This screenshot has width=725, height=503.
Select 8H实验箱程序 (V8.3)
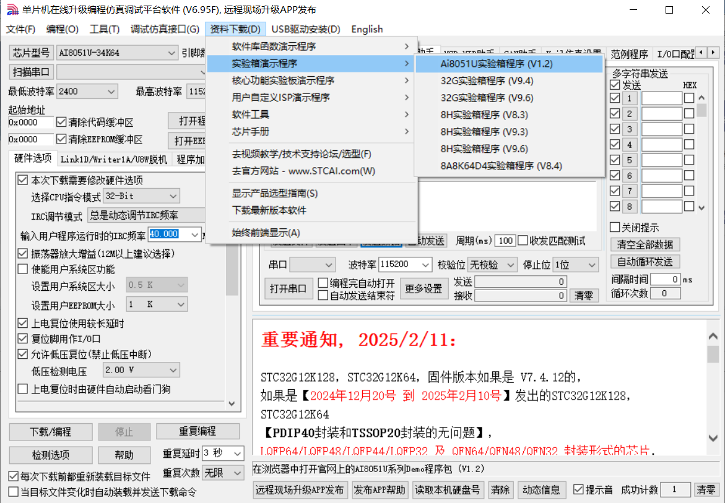pyautogui.click(x=509, y=114)
